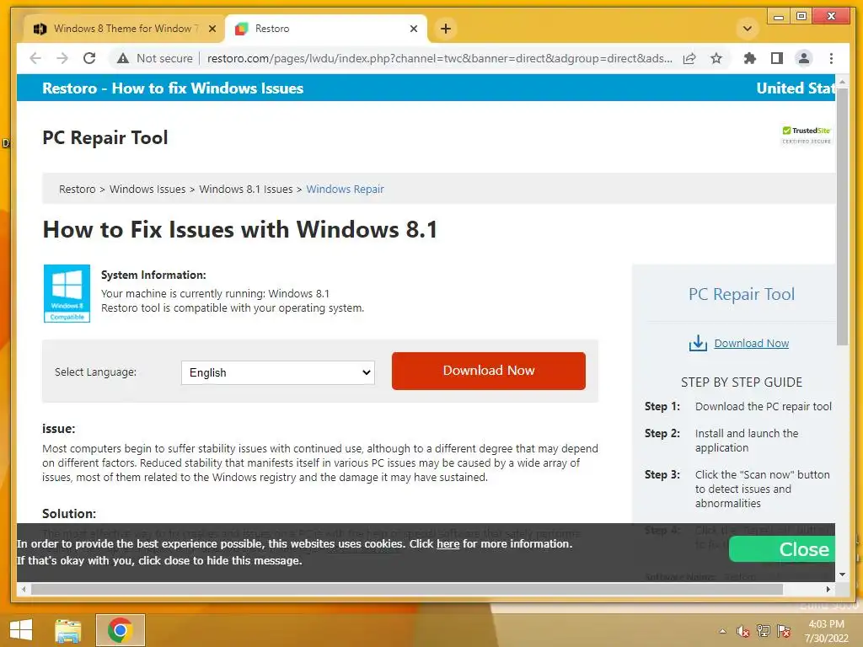Share this page via share icon
The image size is (863, 647).
(689, 58)
